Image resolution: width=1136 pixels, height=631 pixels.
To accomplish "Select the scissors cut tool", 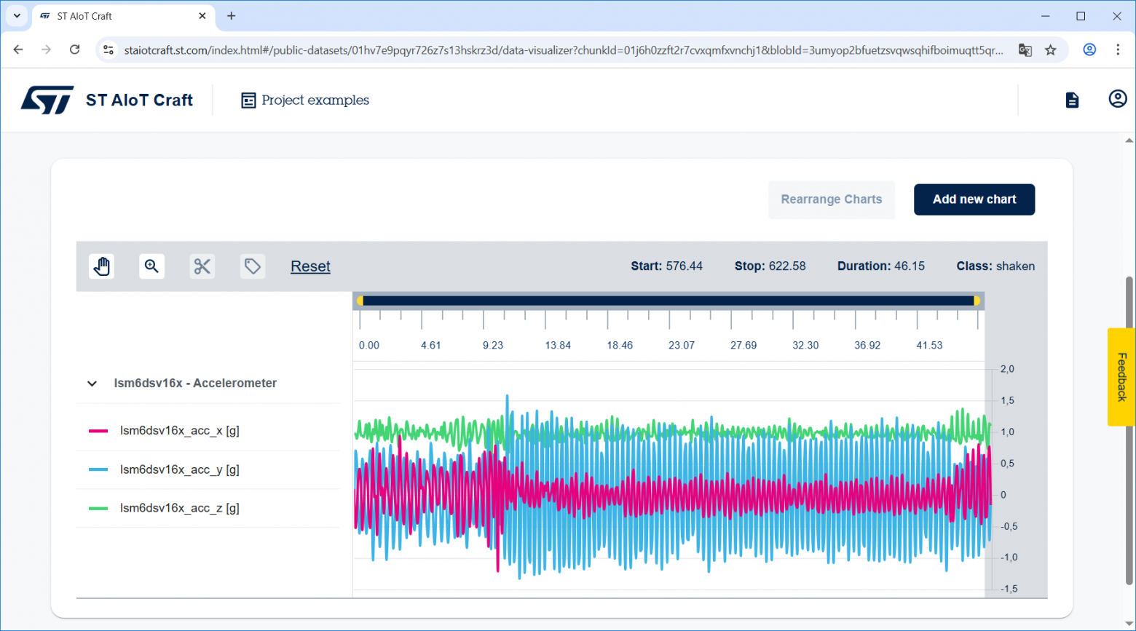I will point(202,266).
